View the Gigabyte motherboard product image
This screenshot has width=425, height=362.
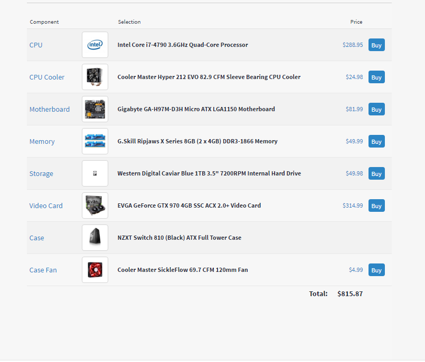[95, 109]
